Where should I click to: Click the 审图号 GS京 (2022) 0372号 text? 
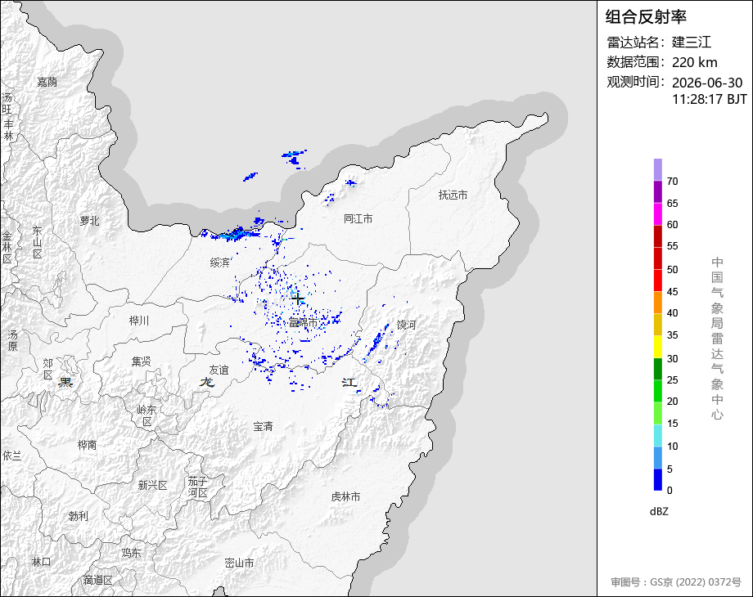coord(676,582)
